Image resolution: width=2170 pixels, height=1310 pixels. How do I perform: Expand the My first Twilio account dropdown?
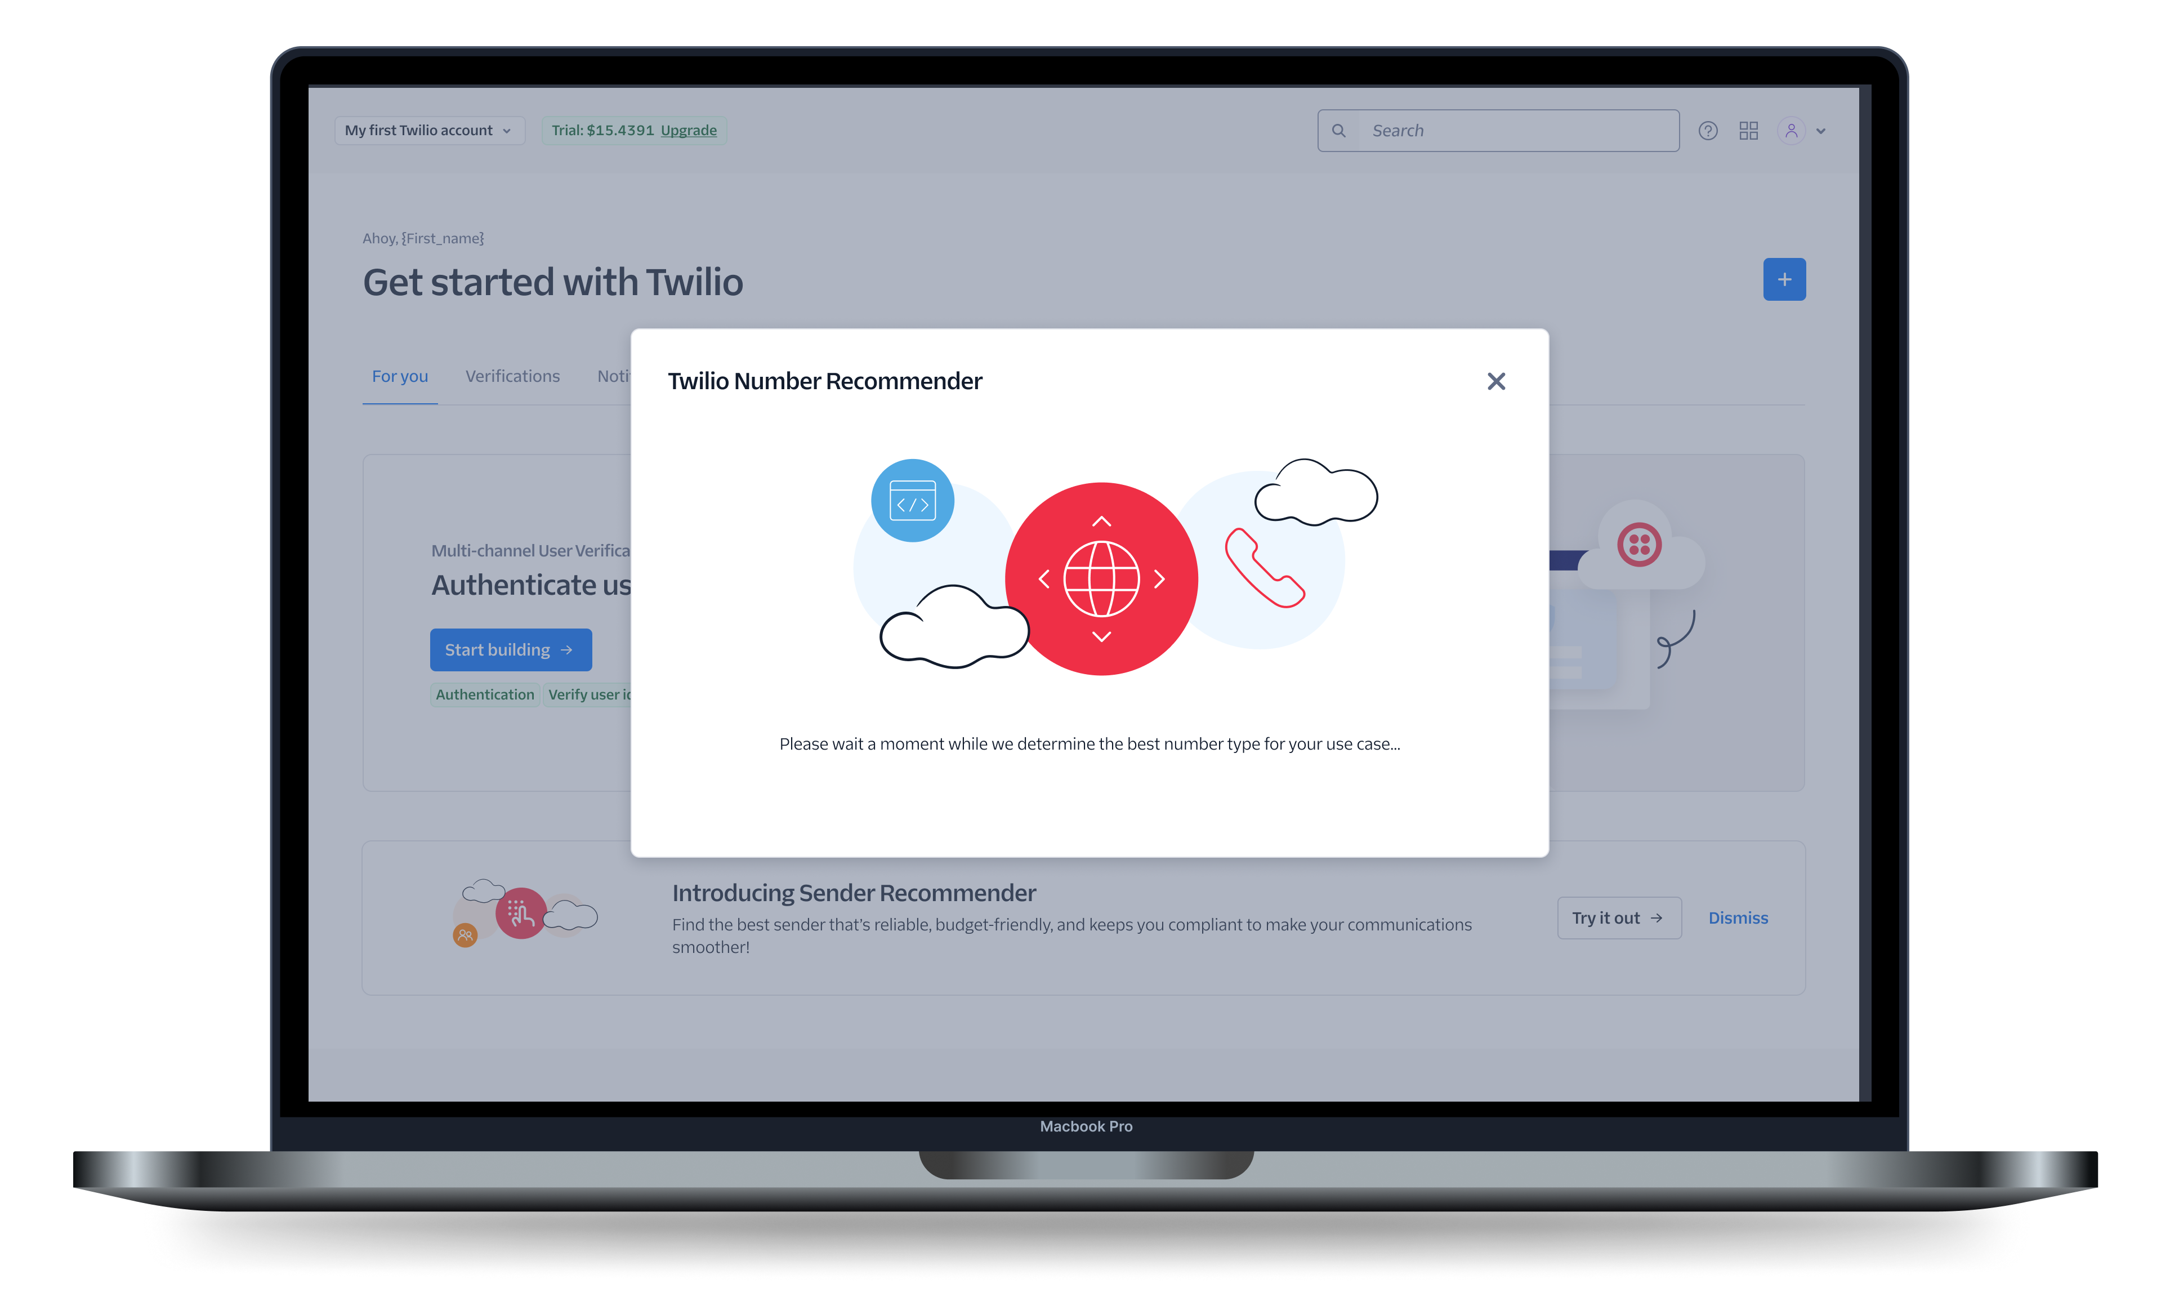point(429,131)
